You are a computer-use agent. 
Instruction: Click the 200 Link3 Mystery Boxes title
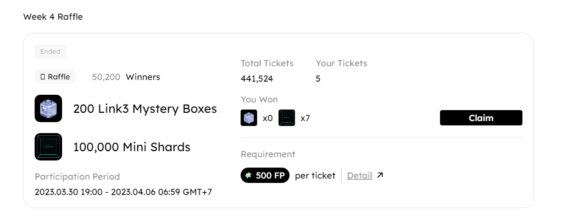point(145,108)
